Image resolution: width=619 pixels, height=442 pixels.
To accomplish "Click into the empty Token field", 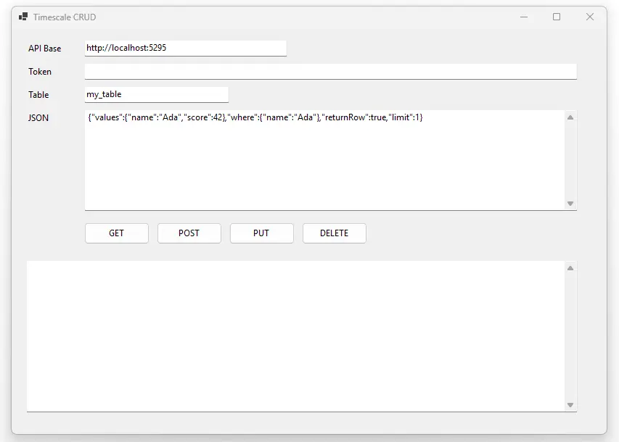I will pyautogui.click(x=330, y=71).
